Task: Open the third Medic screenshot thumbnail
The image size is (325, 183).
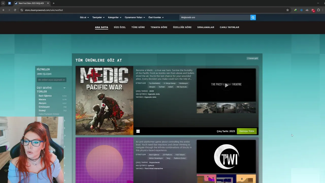Action: [246, 108]
